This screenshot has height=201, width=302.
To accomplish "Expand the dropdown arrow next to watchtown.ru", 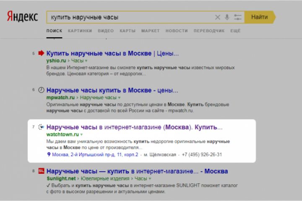I will 81,135.
